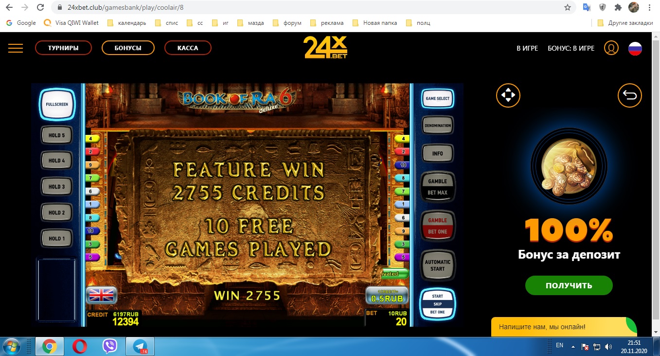Click the DENOMINATION button
660x356 pixels.
click(437, 126)
